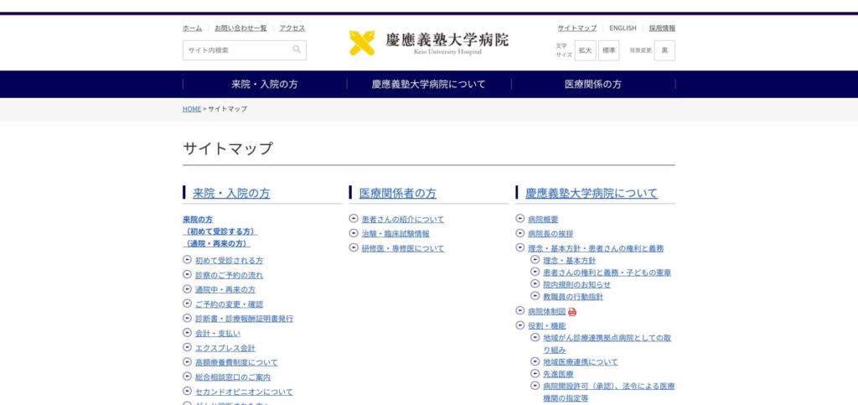Click arrow icon beside 先進医療
This screenshot has width=858, height=405.
point(535,374)
